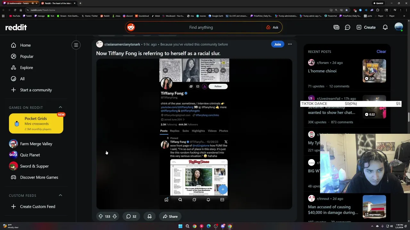The image size is (410, 230).
Task: Open the post's three-dot options menu
Action: tap(290, 44)
